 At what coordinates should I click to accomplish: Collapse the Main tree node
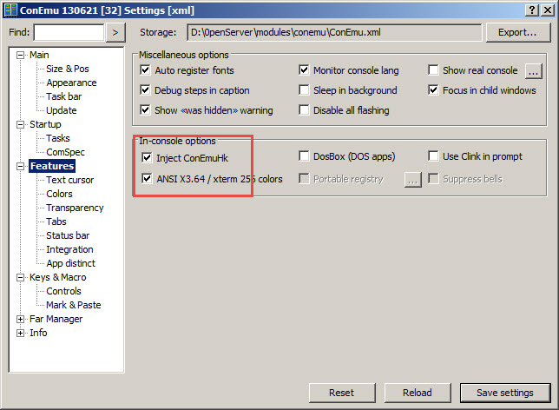[22, 55]
